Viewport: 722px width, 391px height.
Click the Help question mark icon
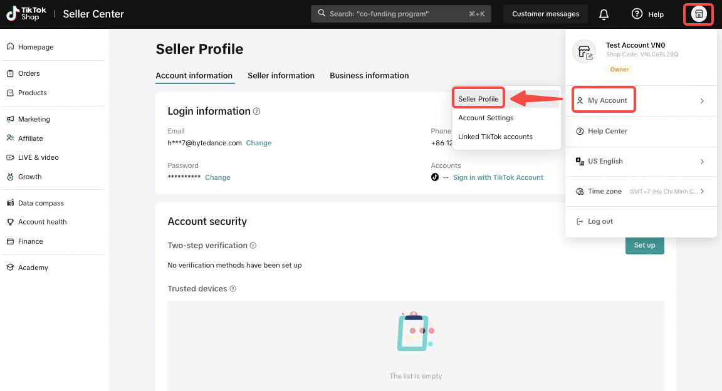[637, 14]
